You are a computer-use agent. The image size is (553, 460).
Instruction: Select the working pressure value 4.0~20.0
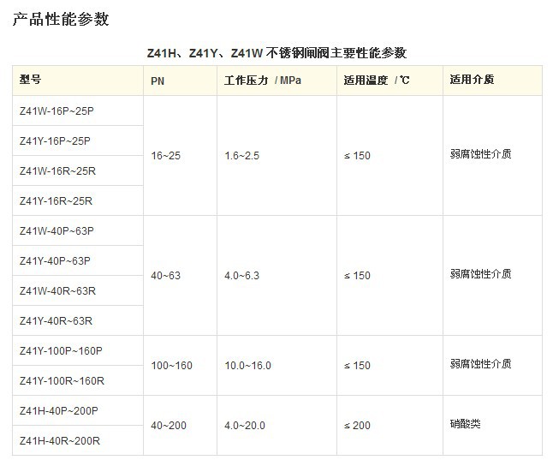coord(245,426)
